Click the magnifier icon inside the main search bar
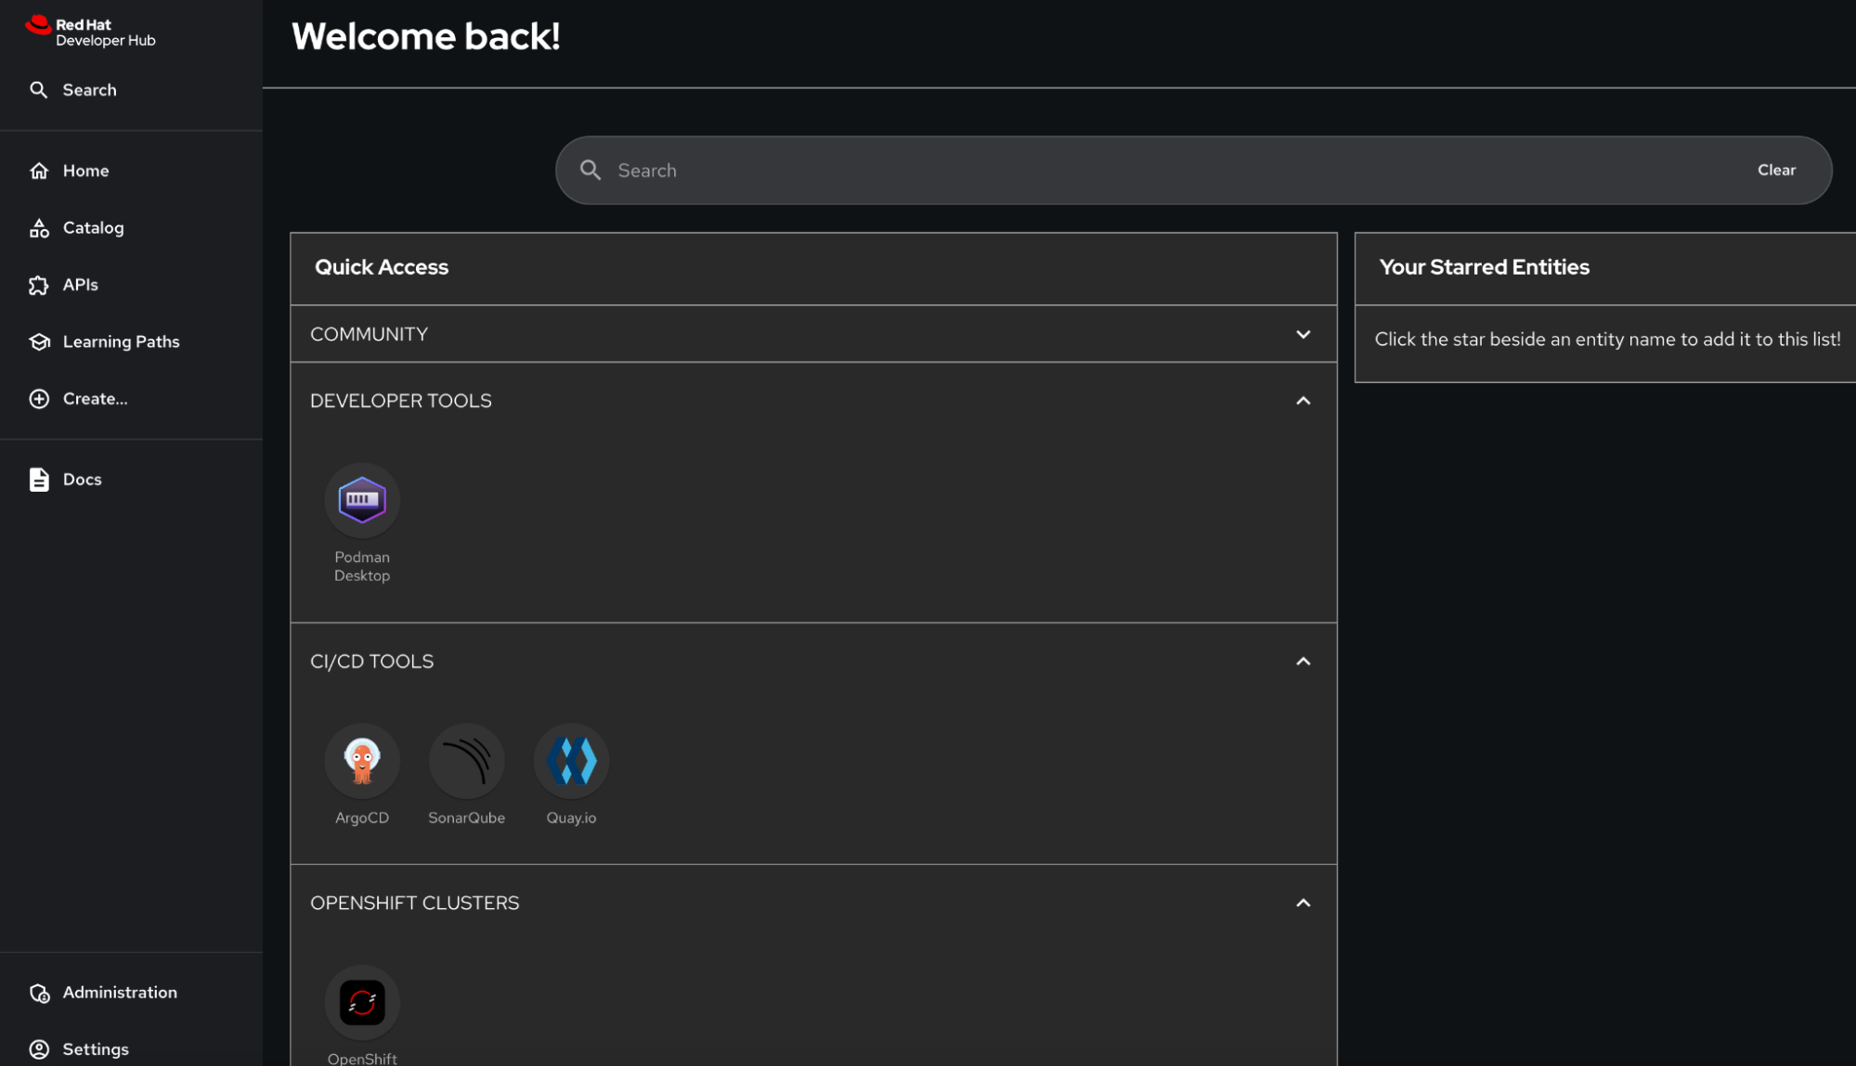The height and width of the screenshot is (1066, 1856). (591, 170)
